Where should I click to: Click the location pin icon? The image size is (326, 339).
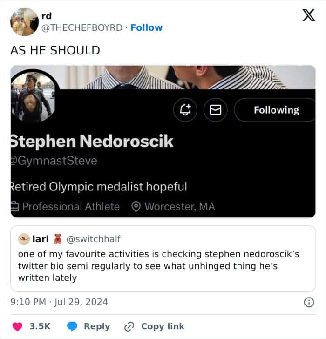click(x=136, y=207)
